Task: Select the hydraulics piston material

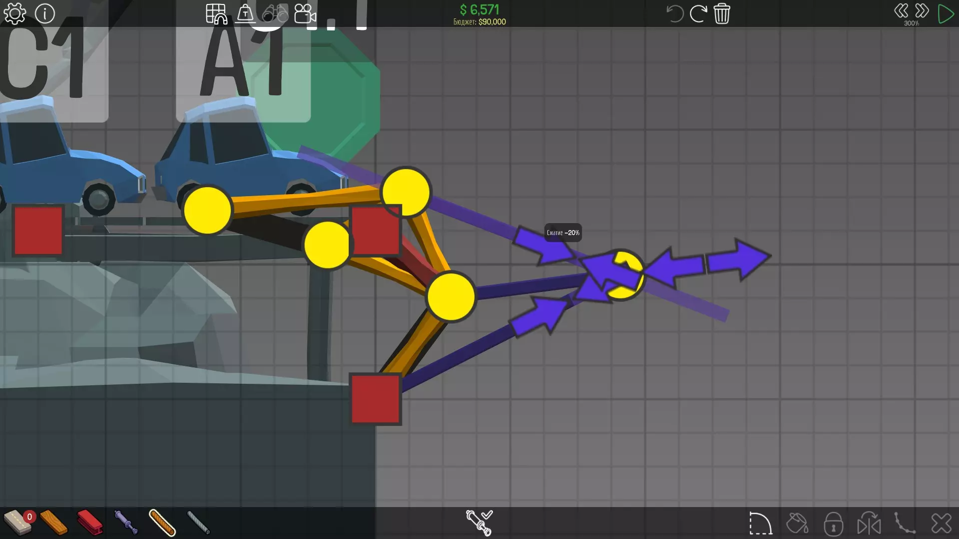Action: tap(126, 523)
